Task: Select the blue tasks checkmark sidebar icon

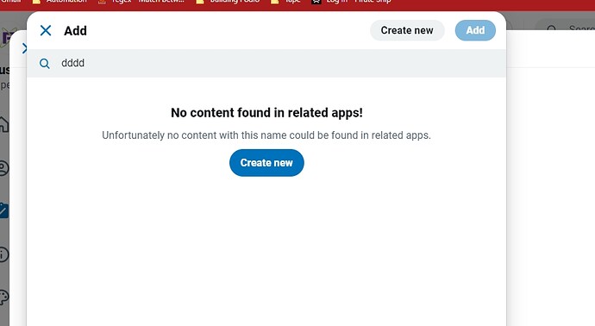Action: click(x=3, y=210)
